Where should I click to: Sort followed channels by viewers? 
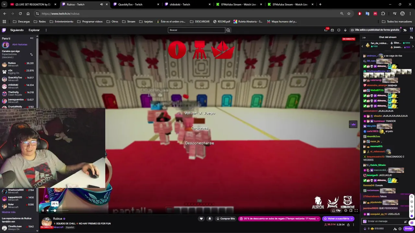tap(31, 54)
